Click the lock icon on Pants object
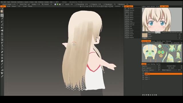This screenshot has height=103, width=183. (x=127, y=35)
